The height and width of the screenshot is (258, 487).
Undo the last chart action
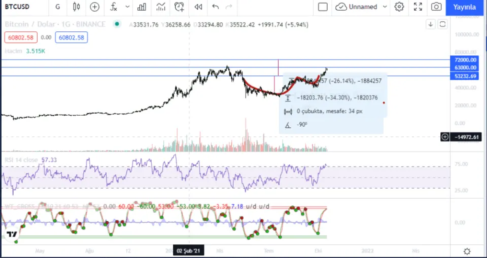(216, 7)
